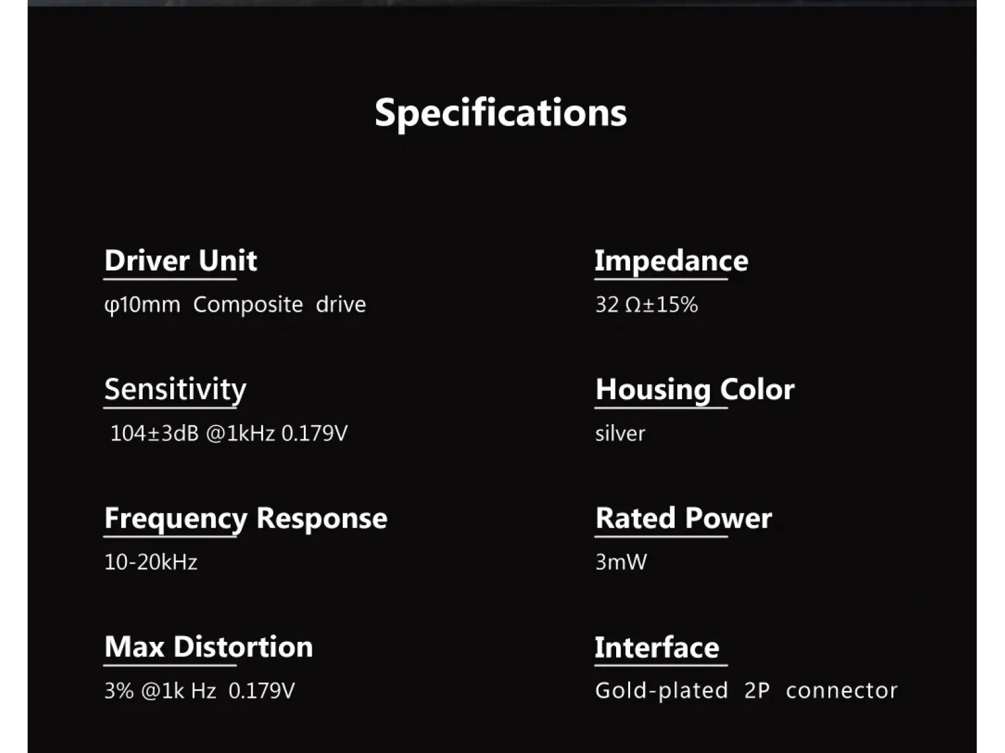Click the 10-20kHz value

[151, 562]
